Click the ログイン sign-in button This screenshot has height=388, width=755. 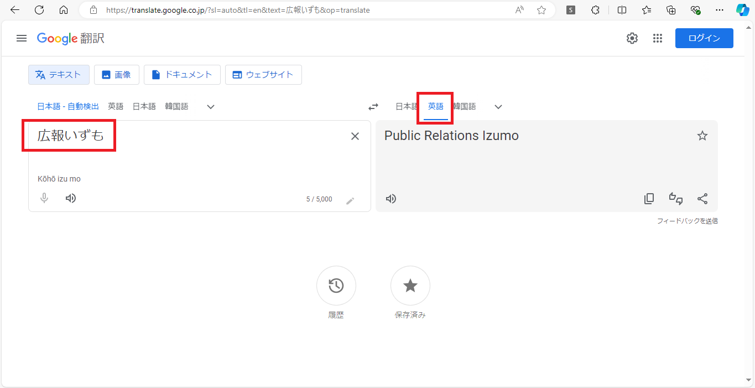point(704,38)
